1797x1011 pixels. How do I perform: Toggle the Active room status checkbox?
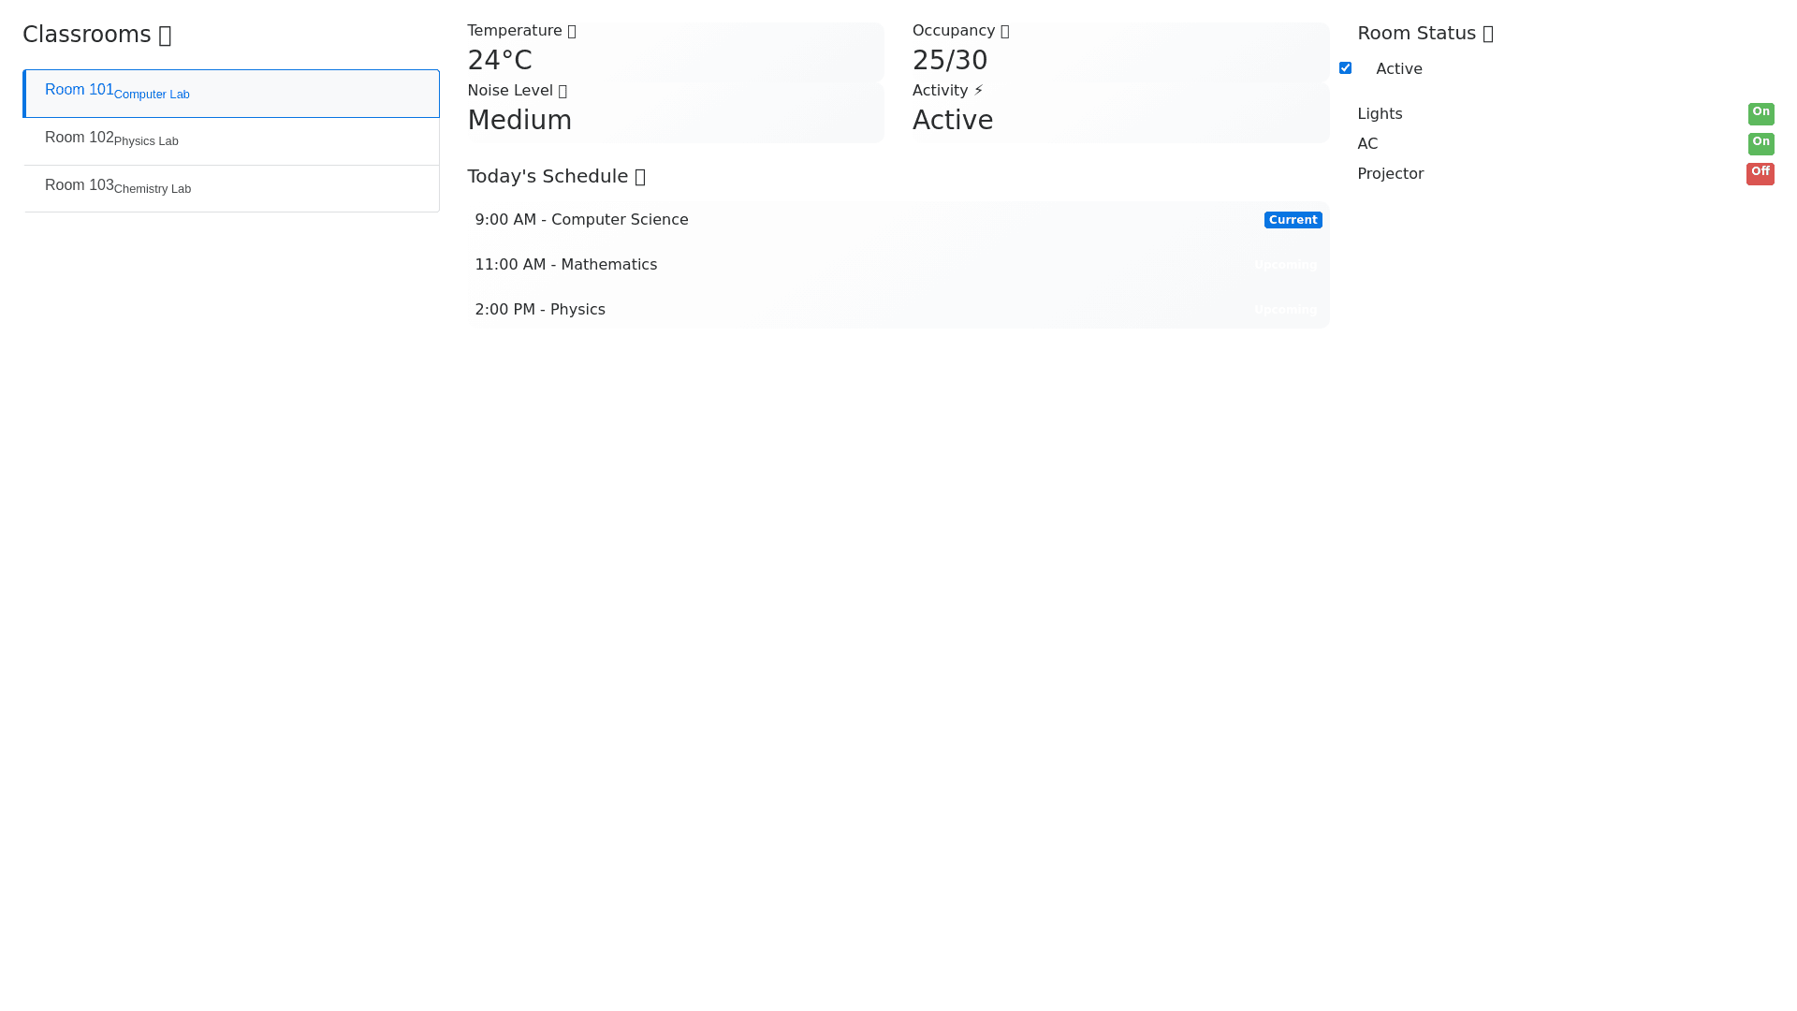click(1345, 68)
